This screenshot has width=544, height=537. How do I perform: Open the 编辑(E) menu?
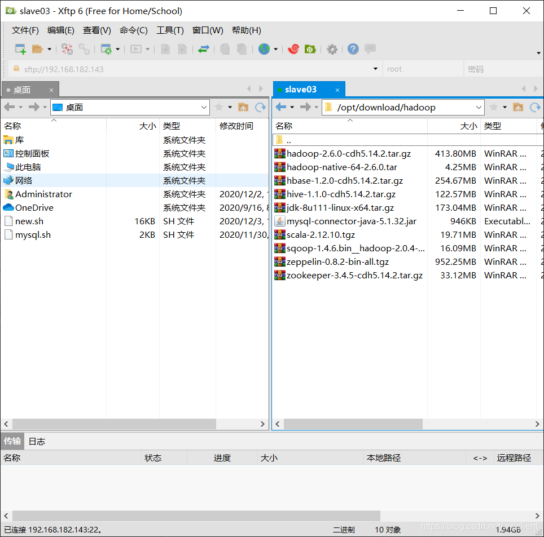point(61,30)
